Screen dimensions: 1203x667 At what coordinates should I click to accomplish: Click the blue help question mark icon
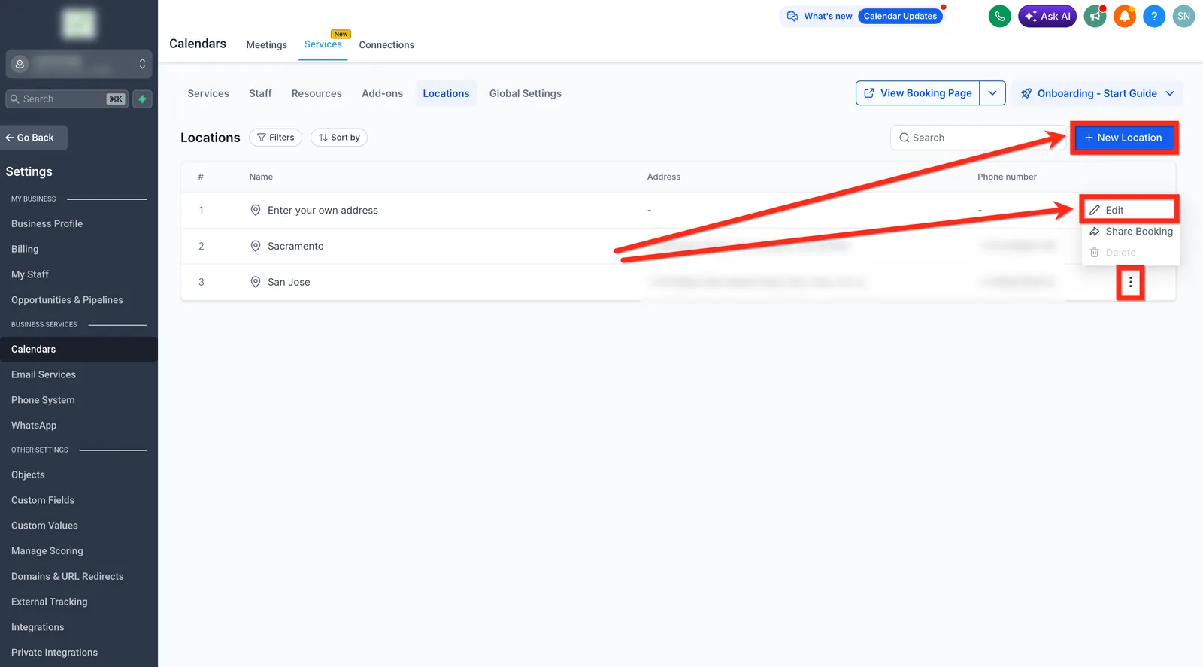click(1154, 16)
